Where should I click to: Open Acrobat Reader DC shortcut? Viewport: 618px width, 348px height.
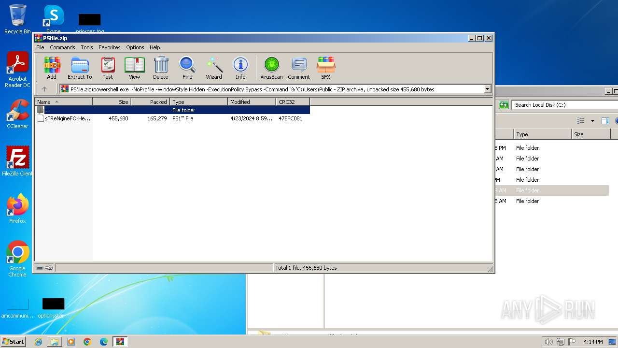tap(17, 70)
